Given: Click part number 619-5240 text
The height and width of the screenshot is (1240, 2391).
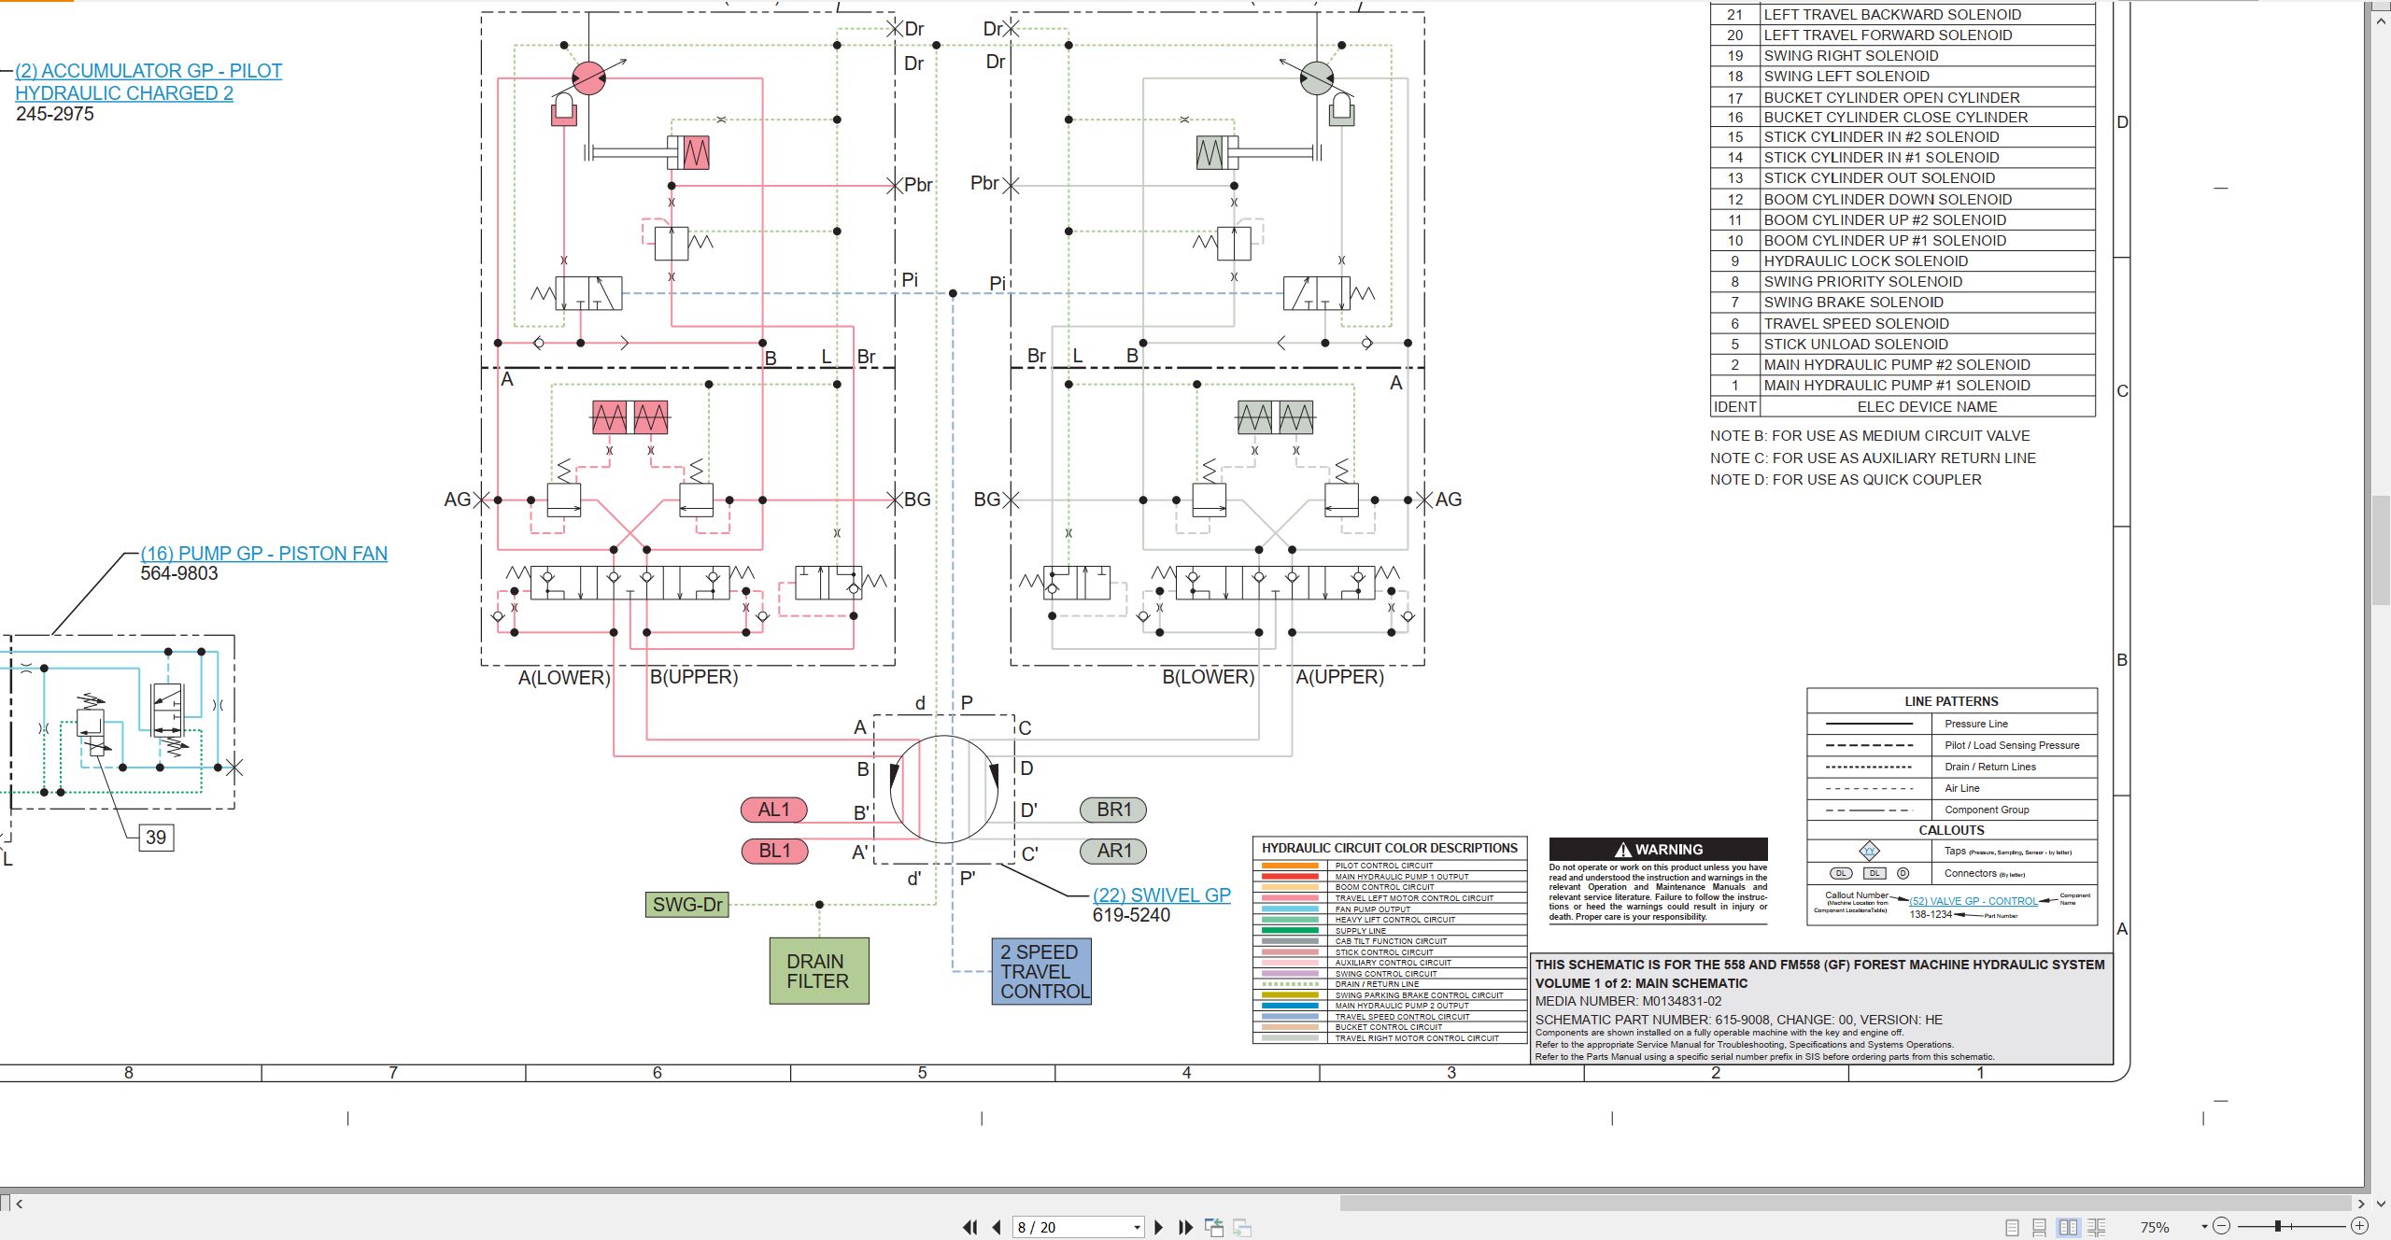Looking at the screenshot, I should click(1131, 915).
